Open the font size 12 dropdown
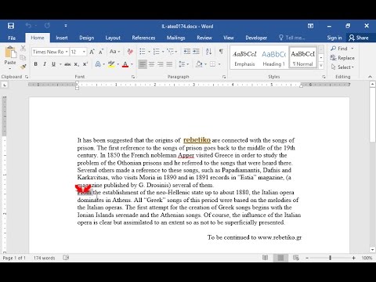The width and height of the screenshot is (376, 282). click(x=78, y=52)
